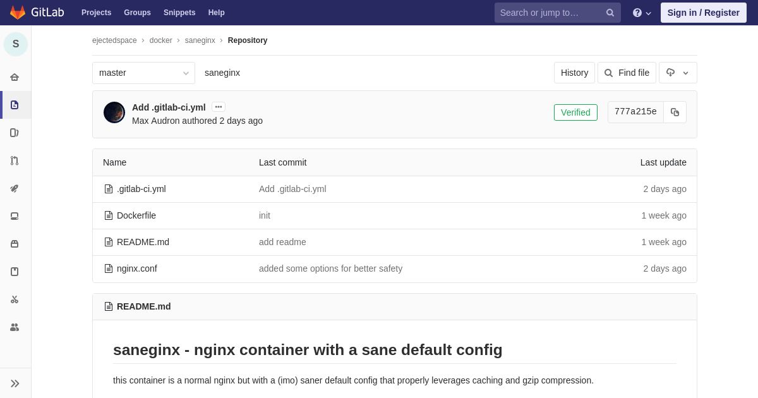The height and width of the screenshot is (398, 758).
Task: Click README.md file icon in file list
Action: [x=109, y=242]
